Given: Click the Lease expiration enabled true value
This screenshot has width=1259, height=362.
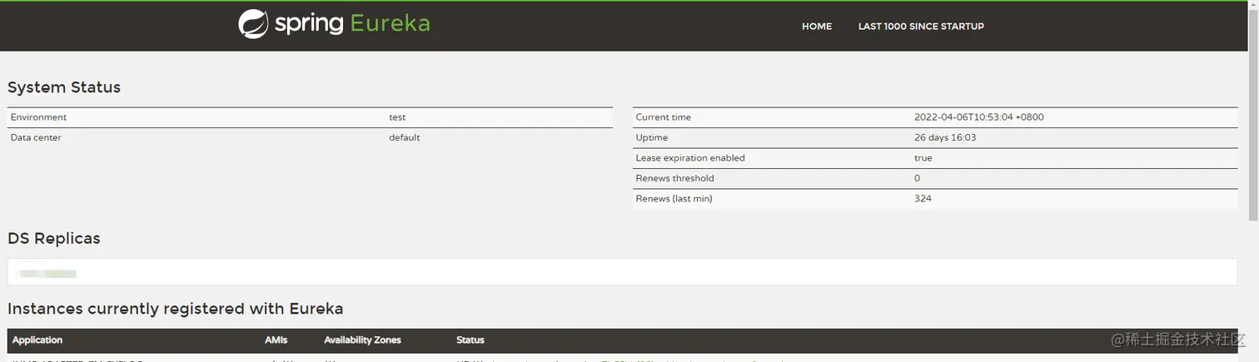Looking at the screenshot, I should [x=923, y=158].
